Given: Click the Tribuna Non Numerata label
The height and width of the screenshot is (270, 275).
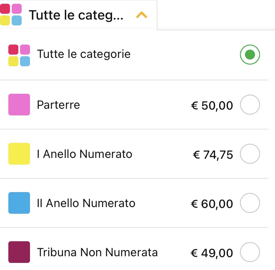Looking at the screenshot, I should (97, 252).
